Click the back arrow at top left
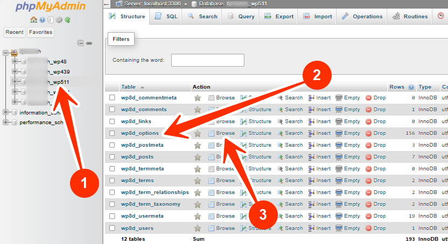Viewport: 448px width, 244px height. [107, 4]
